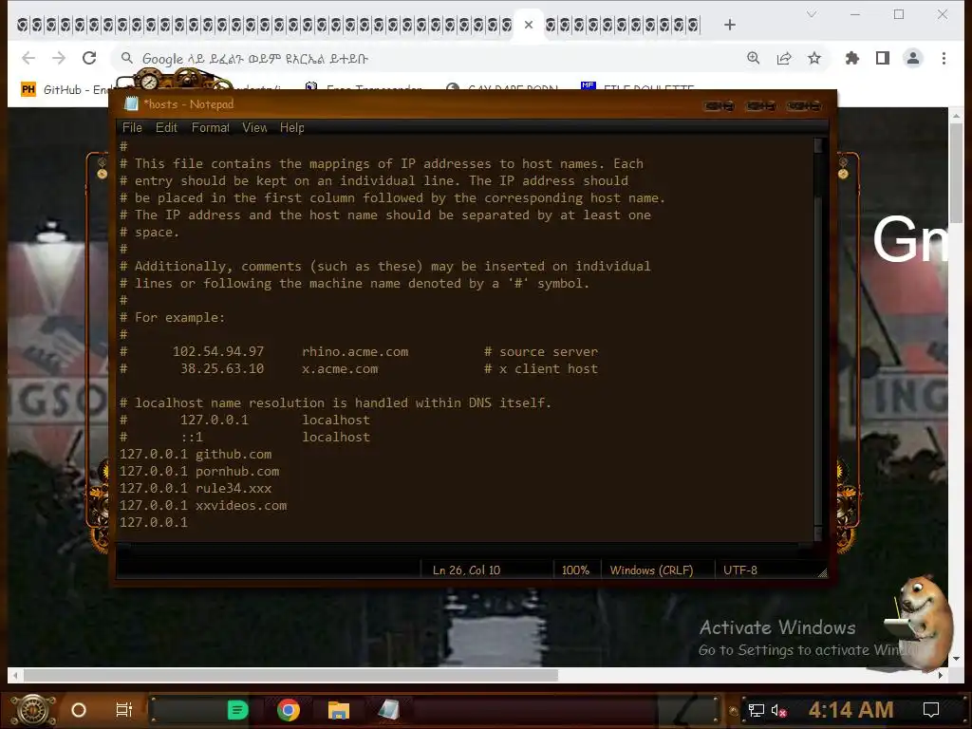Bookmark this page with the star icon
972x729 pixels.
point(813,58)
